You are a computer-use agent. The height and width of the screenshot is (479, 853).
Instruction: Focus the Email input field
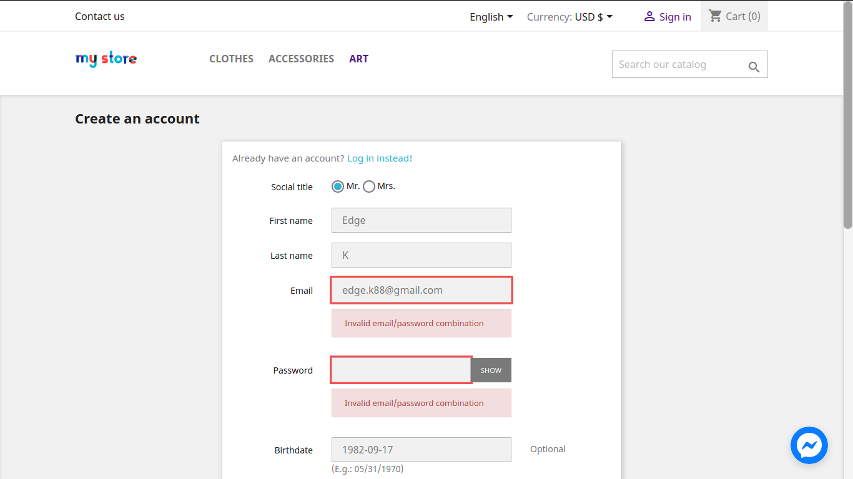(x=422, y=291)
